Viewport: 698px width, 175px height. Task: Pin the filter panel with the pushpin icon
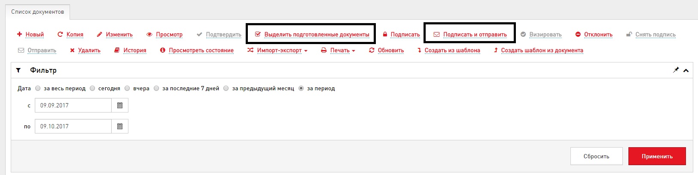(x=676, y=70)
